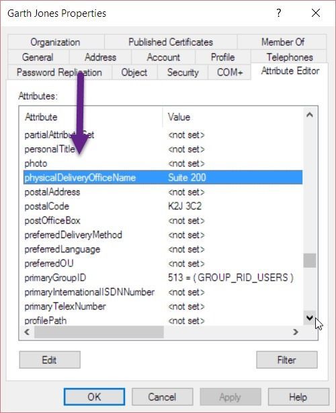This screenshot has width=336, height=413.
Task: Select the Published Certificates tab
Action: tap(171, 42)
